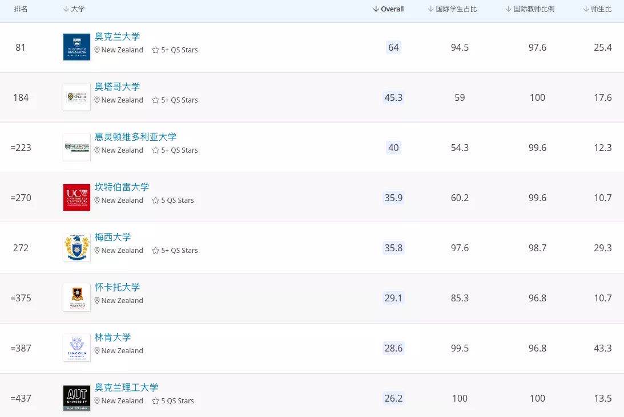The height and width of the screenshot is (417, 624).
Task: Click the location pin icon for 奥克兰理工大学
Action: [96, 400]
